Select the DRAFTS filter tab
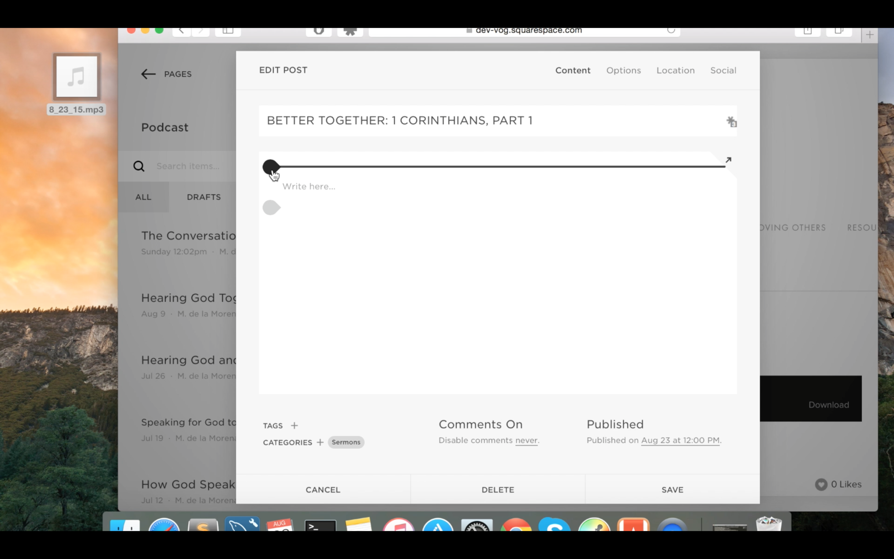Viewport: 894px width, 559px height. (203, 197)
